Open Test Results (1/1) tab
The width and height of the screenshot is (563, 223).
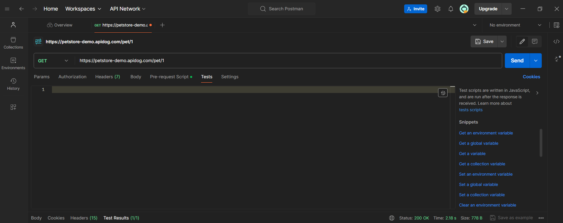tap(121, 218)
